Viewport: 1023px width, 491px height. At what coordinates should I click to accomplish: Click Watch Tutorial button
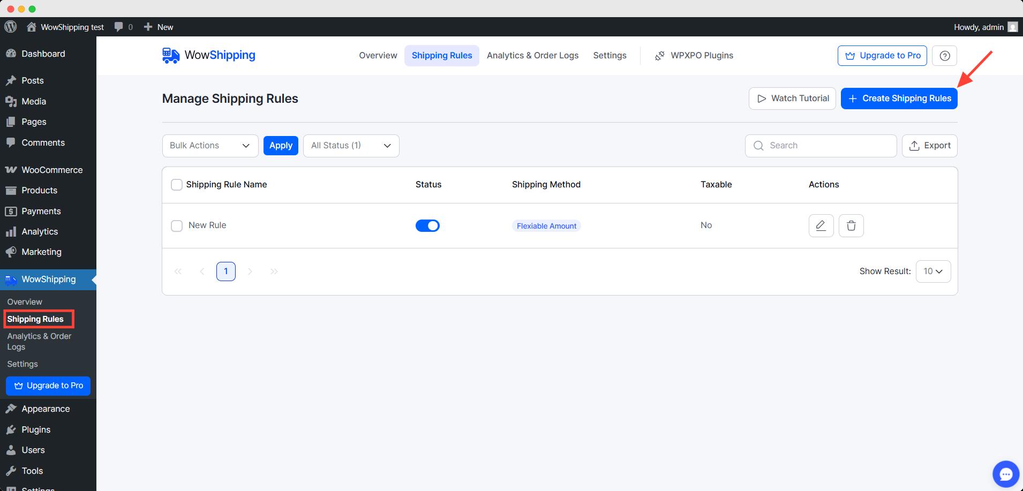pyautogui.click(x=792, y=99)
